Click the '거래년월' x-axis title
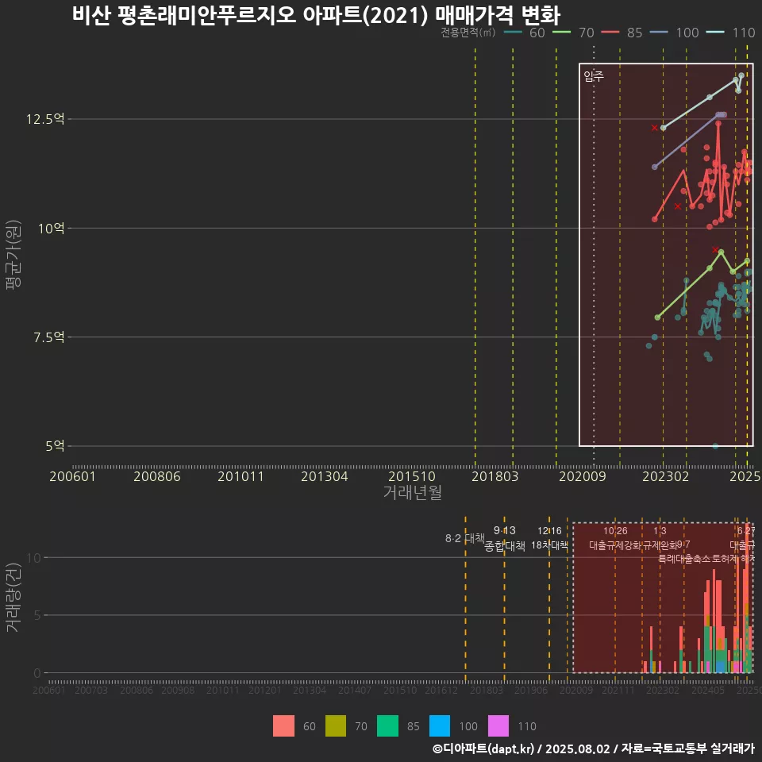 point(413,492)
